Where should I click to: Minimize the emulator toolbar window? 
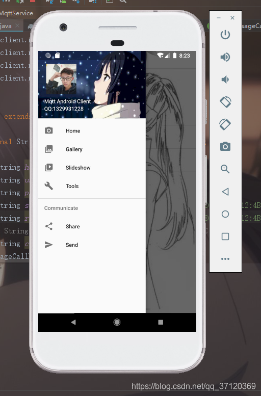[x=219, y=18]
